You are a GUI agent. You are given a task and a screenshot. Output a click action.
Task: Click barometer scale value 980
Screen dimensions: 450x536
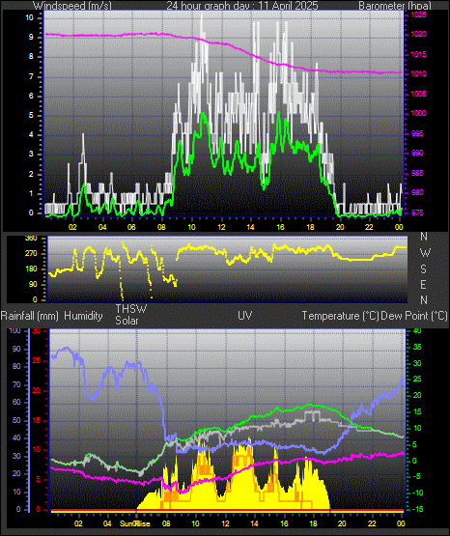(417, 192)
